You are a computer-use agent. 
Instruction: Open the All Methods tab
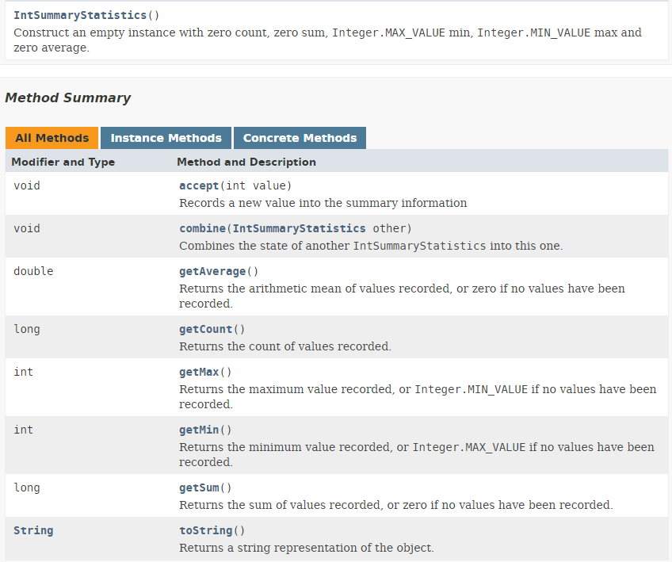(52, 138)
